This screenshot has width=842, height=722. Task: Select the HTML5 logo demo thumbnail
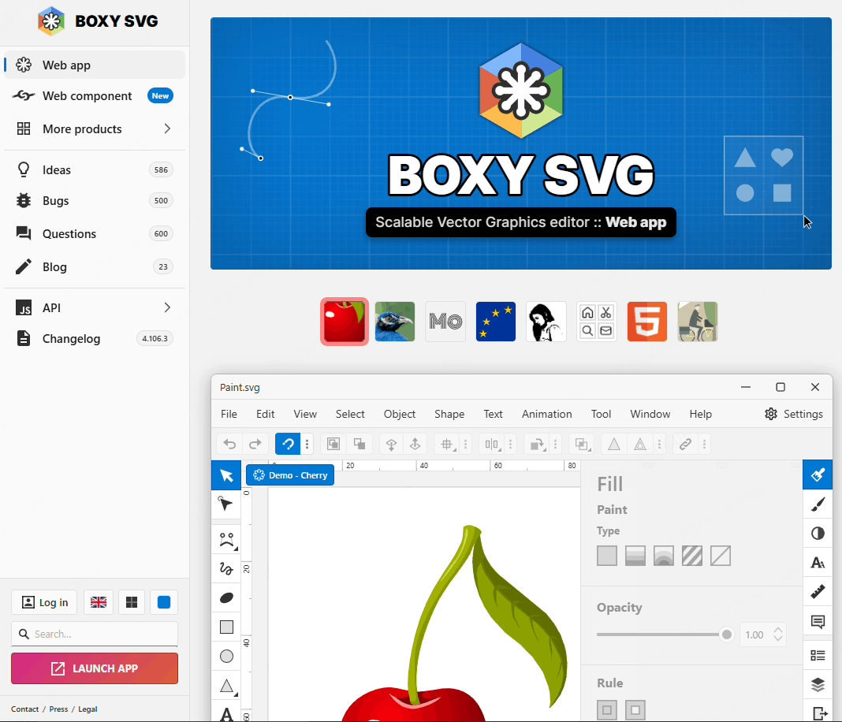647,322
